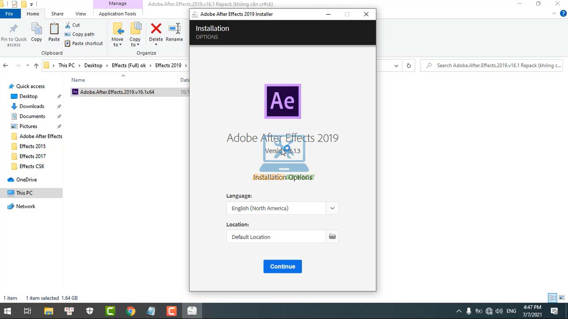
Task: Click the Delete icon in the ribbon
Action: click(156, 29)
